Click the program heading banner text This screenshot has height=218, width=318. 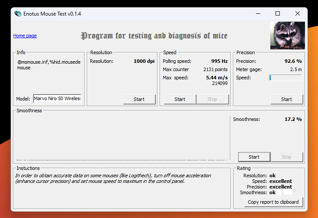click(x=154, y=36)
